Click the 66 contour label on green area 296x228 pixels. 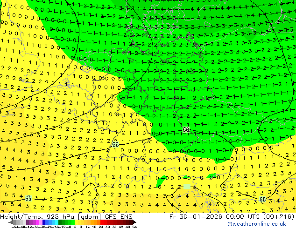click(186, 129)
